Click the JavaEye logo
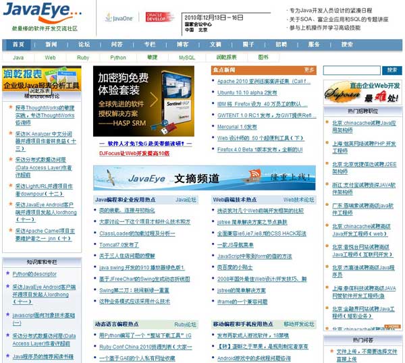 [x=42, y=13]
